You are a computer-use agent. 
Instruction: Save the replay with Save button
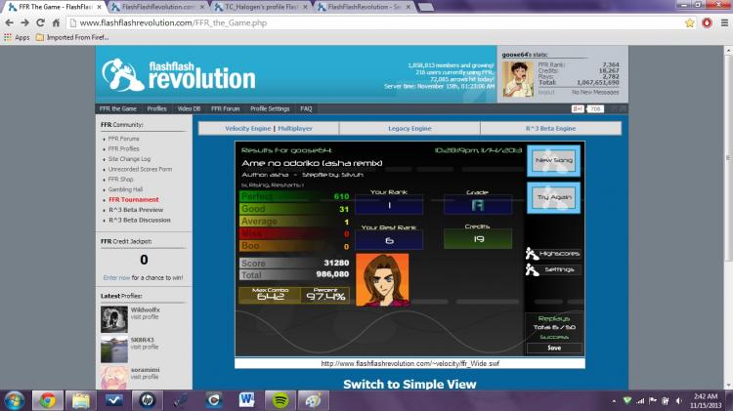(x=554, y=348)
